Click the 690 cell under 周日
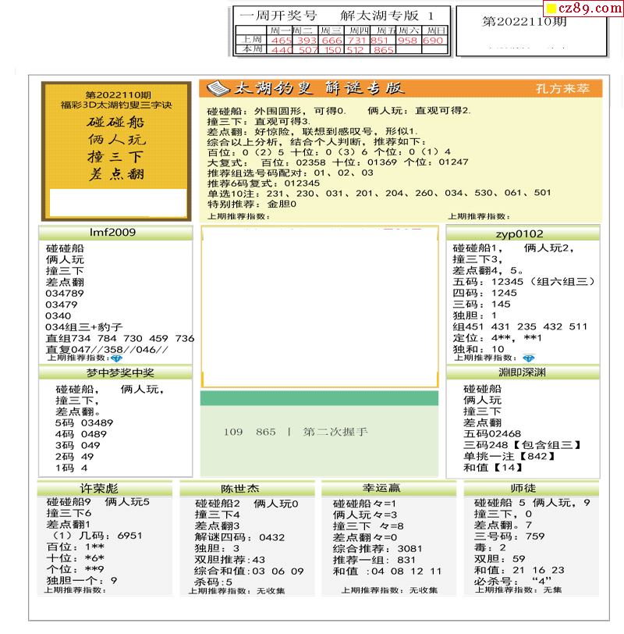This screenshot has width=624, height=634. pyautogui.click(x=434, y=41)
